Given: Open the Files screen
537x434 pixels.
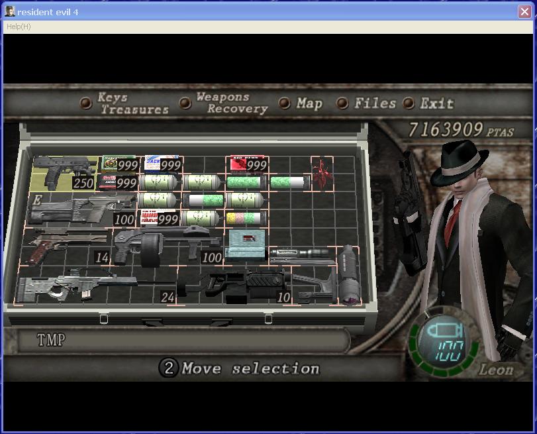Looking at the screenshot, I should point(366,103).
